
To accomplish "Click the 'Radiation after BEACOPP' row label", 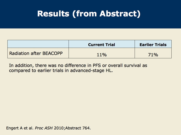I will coord(36,53).
